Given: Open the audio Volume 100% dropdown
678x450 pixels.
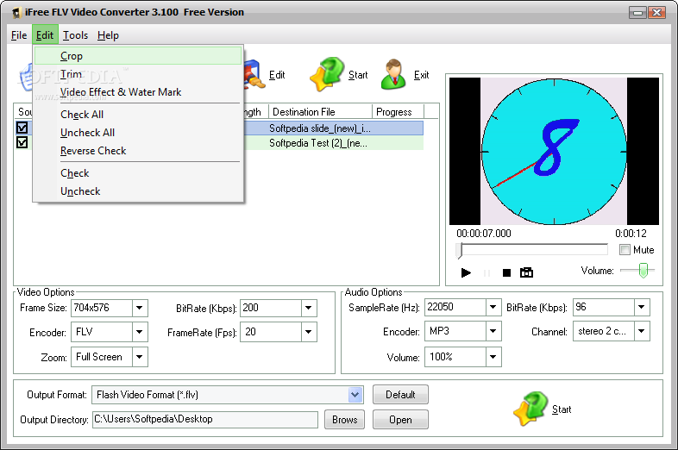Looking at the screenshot, I should 493,357.
